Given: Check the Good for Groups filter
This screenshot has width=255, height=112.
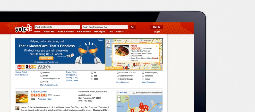Looking at the screenshot, I should pos(117,79).
